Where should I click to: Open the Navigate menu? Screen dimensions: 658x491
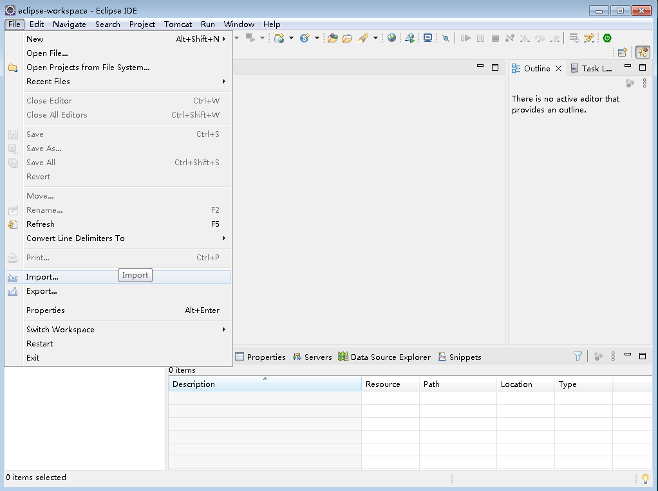(x=70, y=24)
